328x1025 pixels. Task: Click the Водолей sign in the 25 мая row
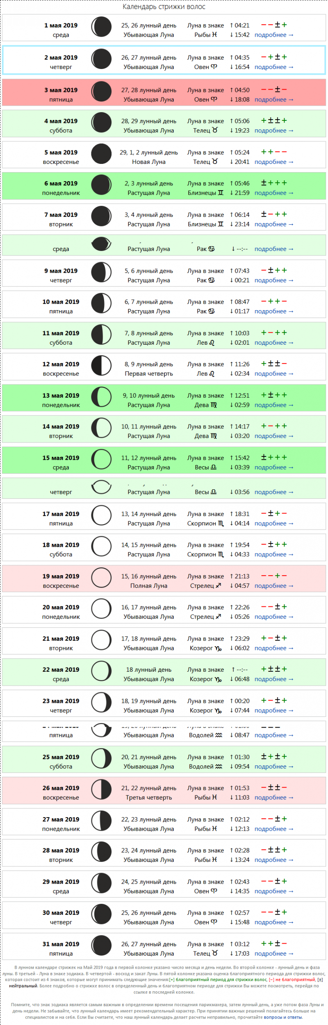[x=206, y=767]
